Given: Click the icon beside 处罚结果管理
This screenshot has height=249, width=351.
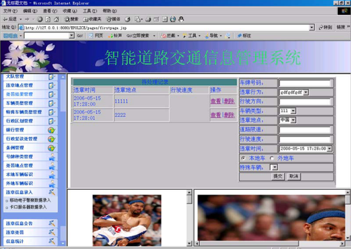Looking at the screenshot, I should point(52,95).
